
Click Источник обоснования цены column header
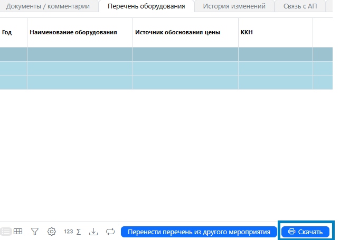coord(177,32)
